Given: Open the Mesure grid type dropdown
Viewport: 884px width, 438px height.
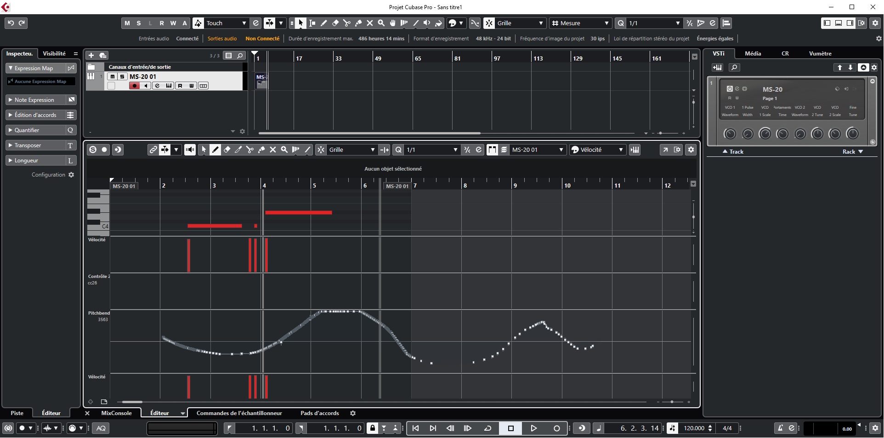Looking at the screenshot, I should pos(581,23).
